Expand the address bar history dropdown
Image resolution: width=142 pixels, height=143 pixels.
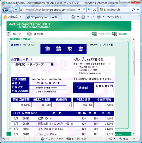79,10
